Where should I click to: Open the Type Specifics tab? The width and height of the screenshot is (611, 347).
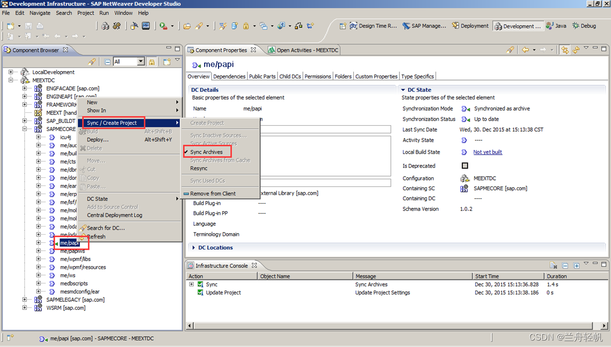pyautogui.click(x=417, y=76)
